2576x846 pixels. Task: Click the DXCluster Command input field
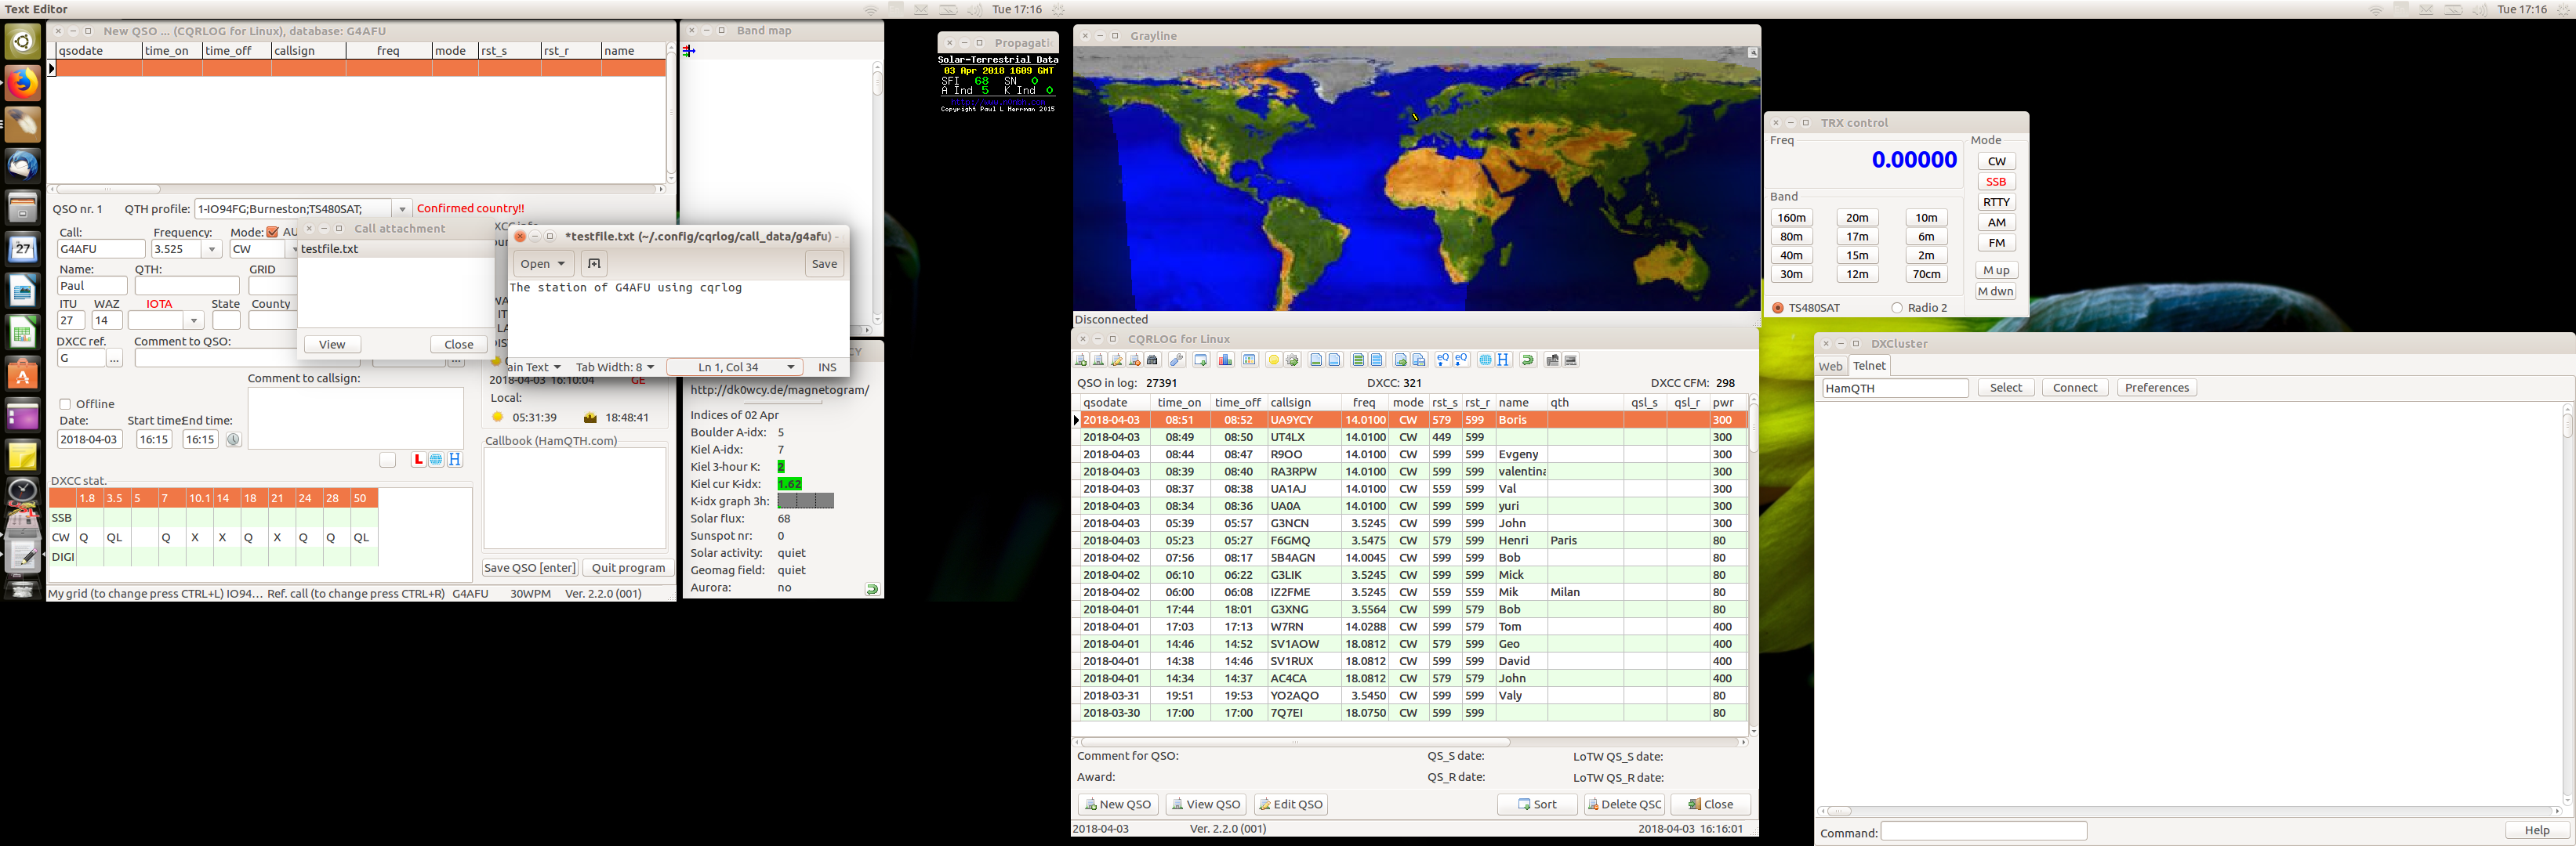[1983, 831]
